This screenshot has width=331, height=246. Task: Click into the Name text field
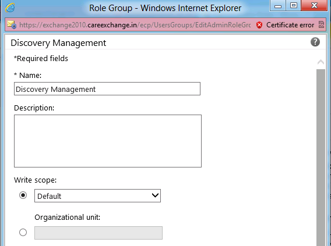107,89
